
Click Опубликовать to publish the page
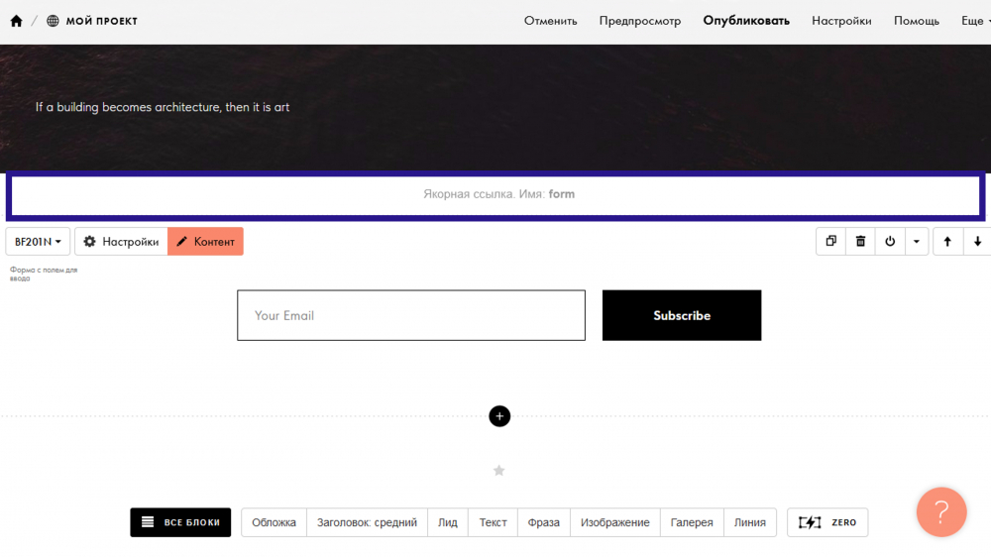click(x=746, y=21)
